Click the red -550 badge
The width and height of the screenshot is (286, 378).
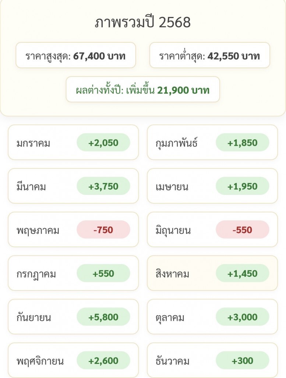coord(243,230)
